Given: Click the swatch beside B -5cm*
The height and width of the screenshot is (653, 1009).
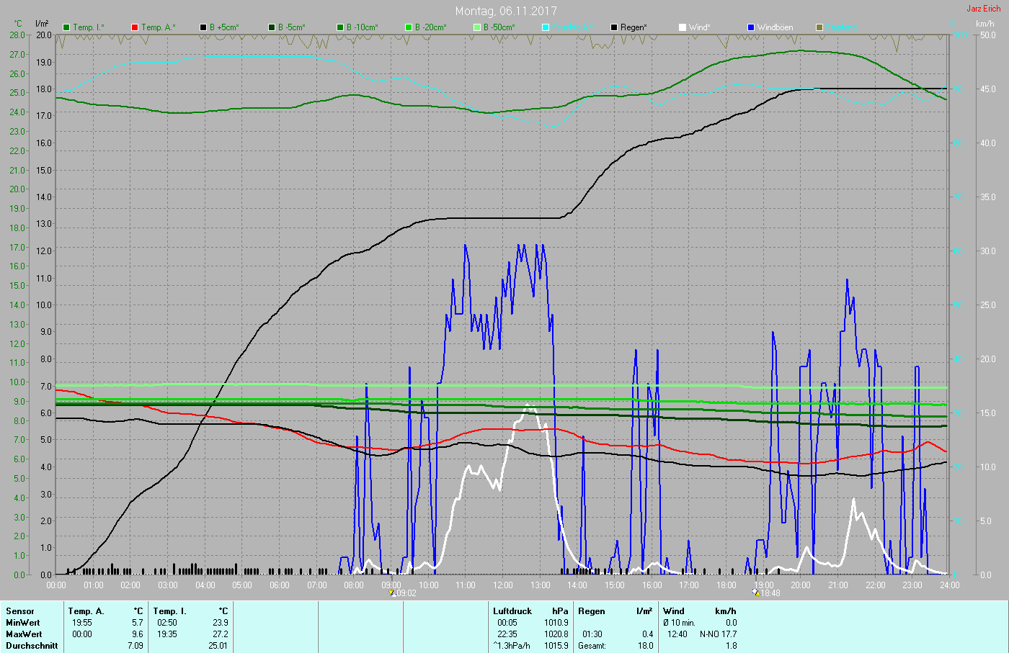Looking at the screenshot, I should pyautogui.click(x=272, y=27).
